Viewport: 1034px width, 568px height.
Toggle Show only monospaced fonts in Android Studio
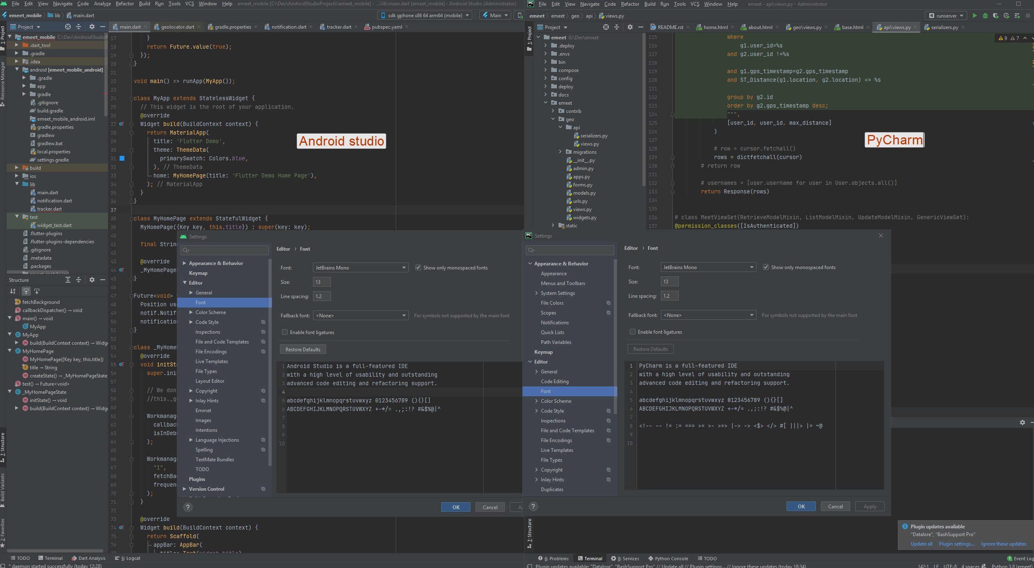[418, 267]
